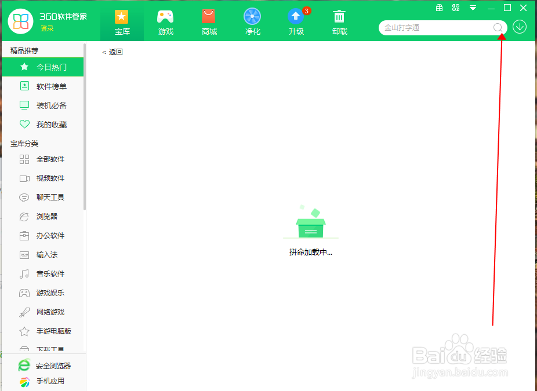Click the 软件榜单 badge icon
The width and height of the screenshot is (537, 391).
click(x=24, y=86)
